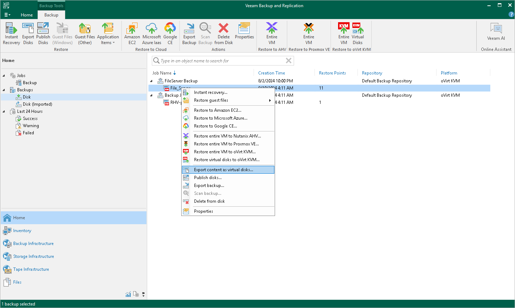Restore Entire VM to Proxmox VE icon
This screenshot has width=515, height=308.
pyautogui.click(x=309, y=33)
